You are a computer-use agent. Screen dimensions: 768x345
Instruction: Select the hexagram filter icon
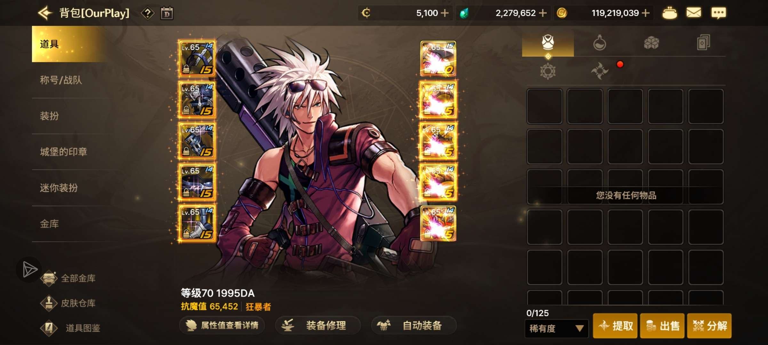(x=548, y=71)
